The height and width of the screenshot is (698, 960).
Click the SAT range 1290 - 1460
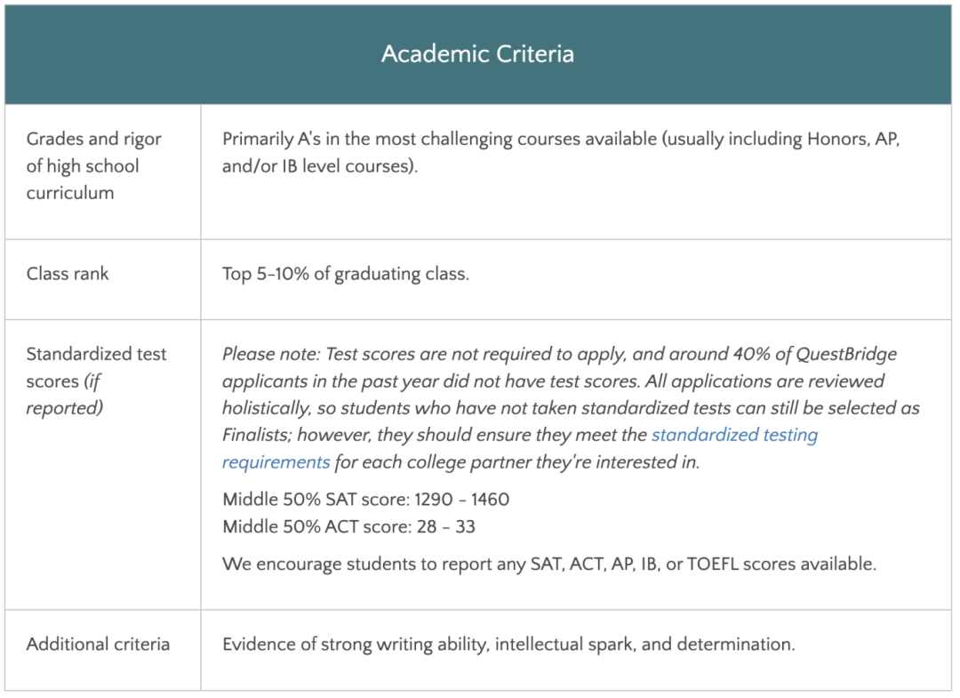(x=462, y=500)
